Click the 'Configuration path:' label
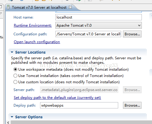 point(30,34)
